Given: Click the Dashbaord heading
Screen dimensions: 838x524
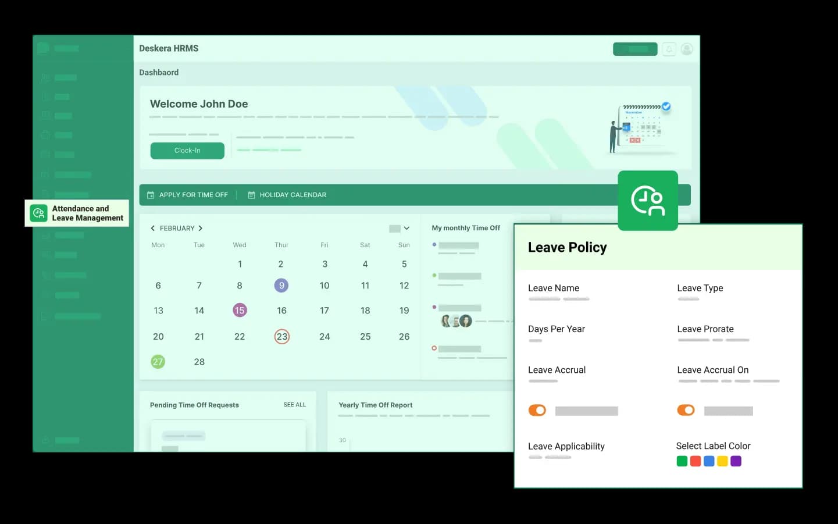Looking at the screenshot, I should click(x=159, y=73).
